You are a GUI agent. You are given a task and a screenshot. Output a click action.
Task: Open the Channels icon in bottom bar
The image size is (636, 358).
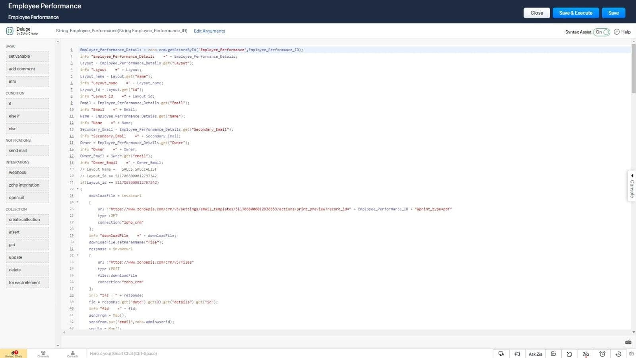click(x=43, y=354)
